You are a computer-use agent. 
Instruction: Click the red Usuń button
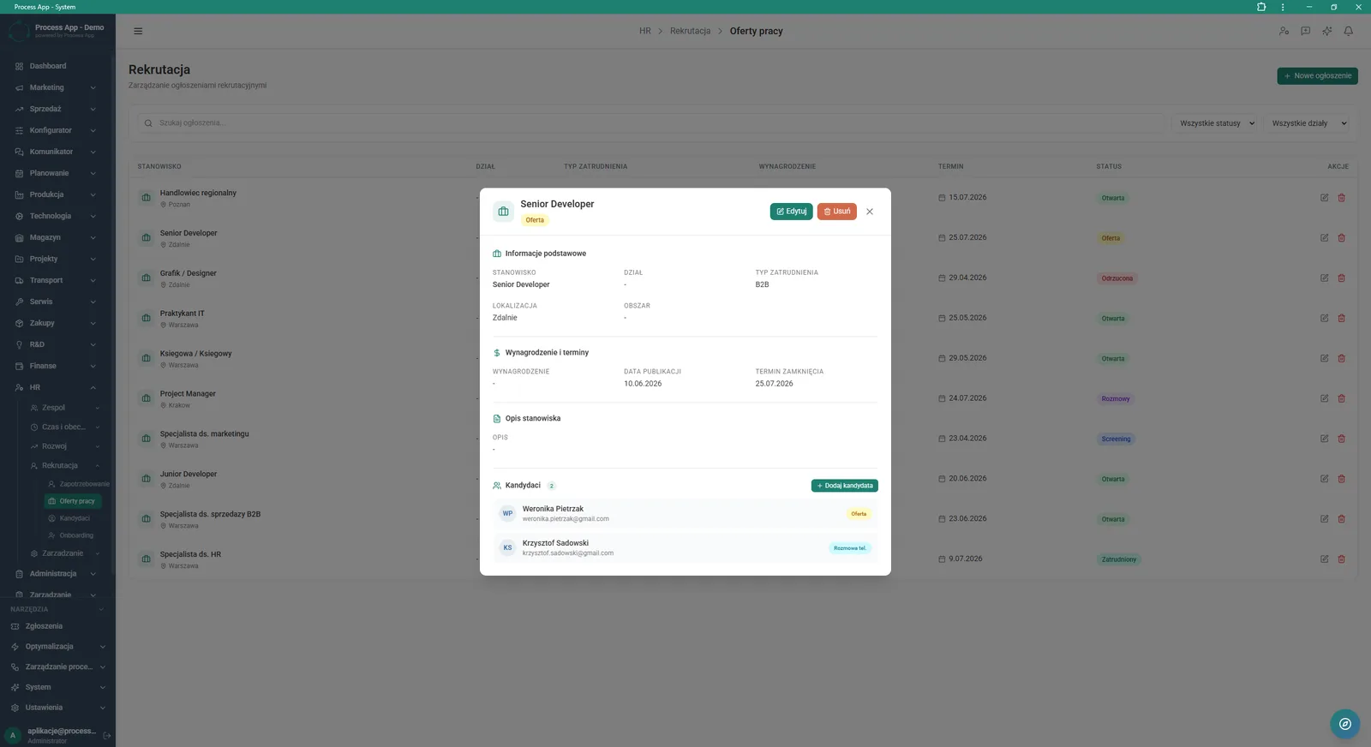pos(837,212)
